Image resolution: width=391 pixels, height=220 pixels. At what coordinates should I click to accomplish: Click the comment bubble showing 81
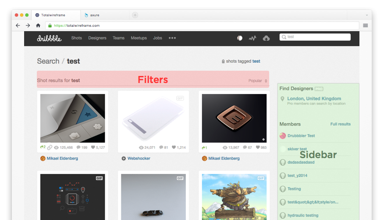click(x=161, y=148)
